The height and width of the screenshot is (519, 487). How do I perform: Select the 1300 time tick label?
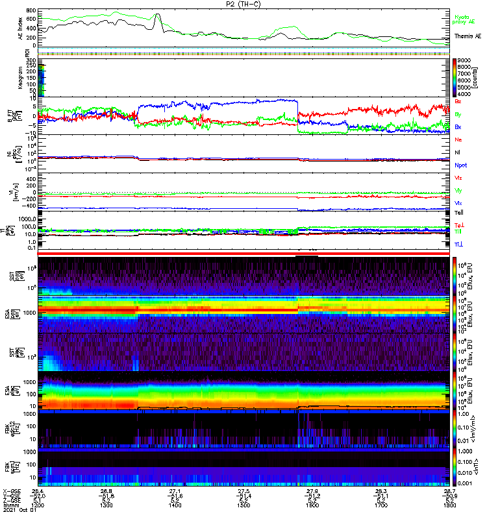(x=106, y=505)
